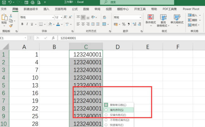Click the wrap text icon
This screenshot has width=205, height=127.
click(105, 17)
